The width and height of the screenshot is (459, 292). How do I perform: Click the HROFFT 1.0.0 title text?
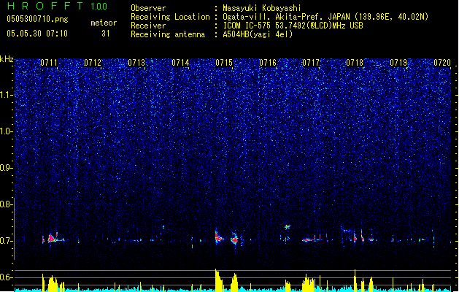(58, 6)
